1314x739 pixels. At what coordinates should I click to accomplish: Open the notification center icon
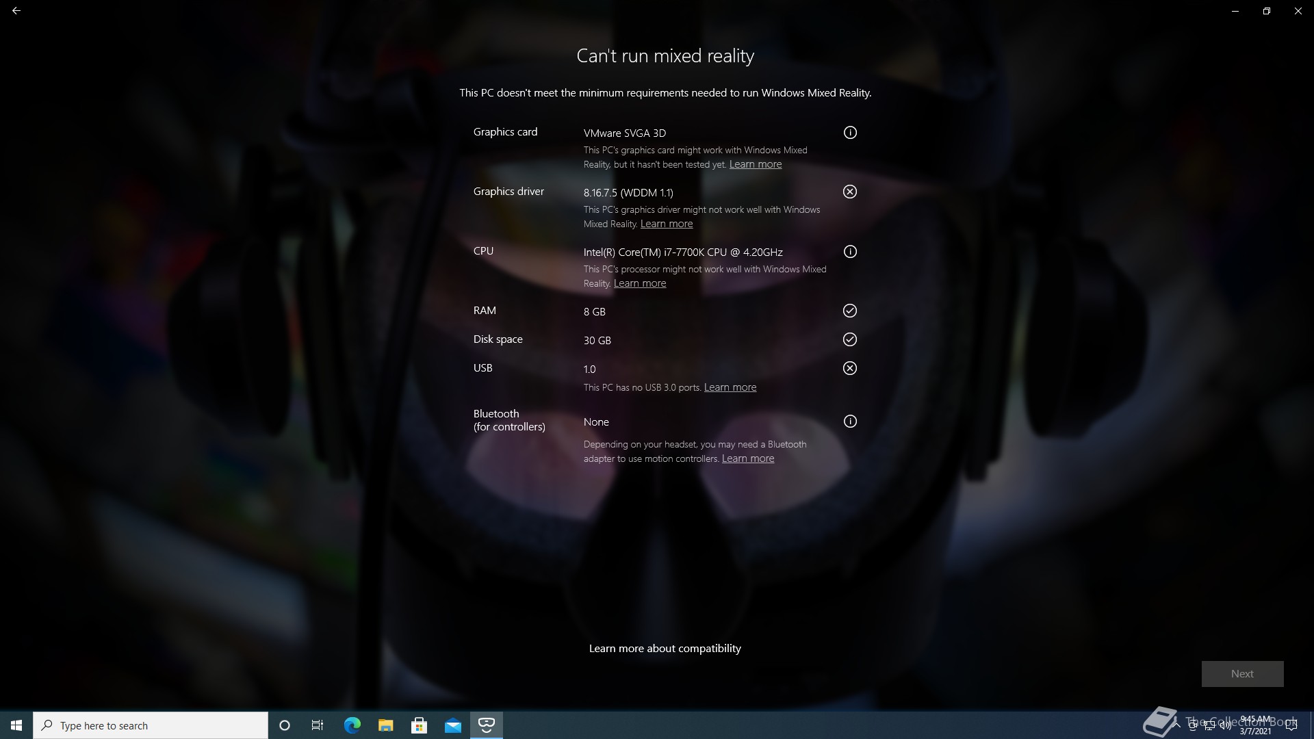click(1291, 725)
